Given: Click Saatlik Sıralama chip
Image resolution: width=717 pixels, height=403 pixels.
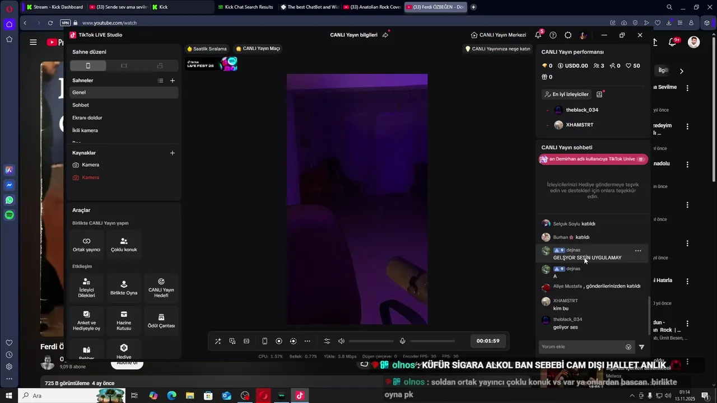Looking at the screenshot, I should point(207,49).
